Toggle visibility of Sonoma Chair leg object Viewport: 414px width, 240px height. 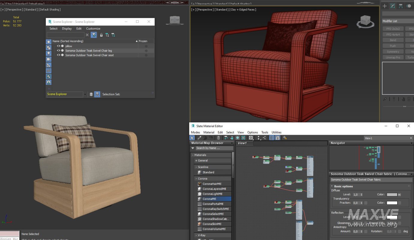point(59,51)
